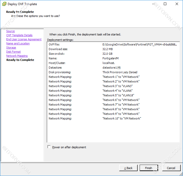Select the Ready to Complete step
183x176 pixels.
point(20,60)
